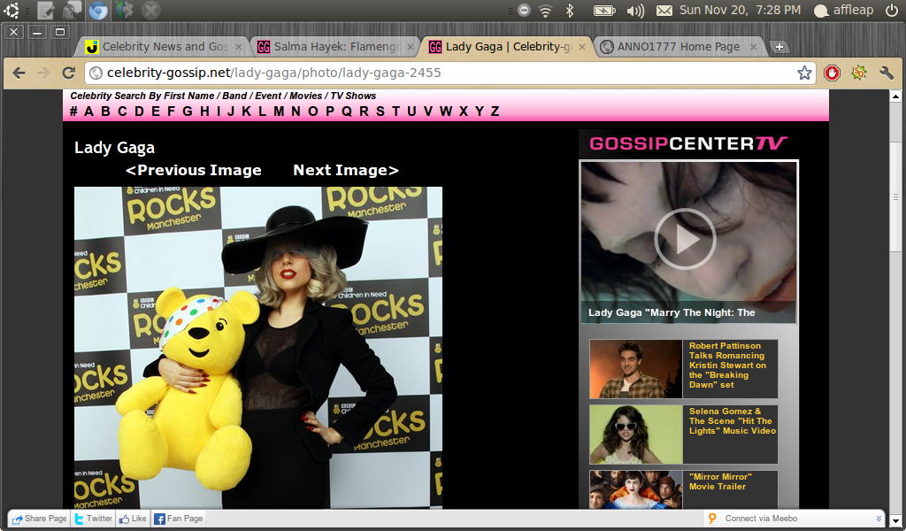Click the Chrome browser icon in the top panel
The width and height of the screenshot is (906, 531).
click(x=97, y=10)
